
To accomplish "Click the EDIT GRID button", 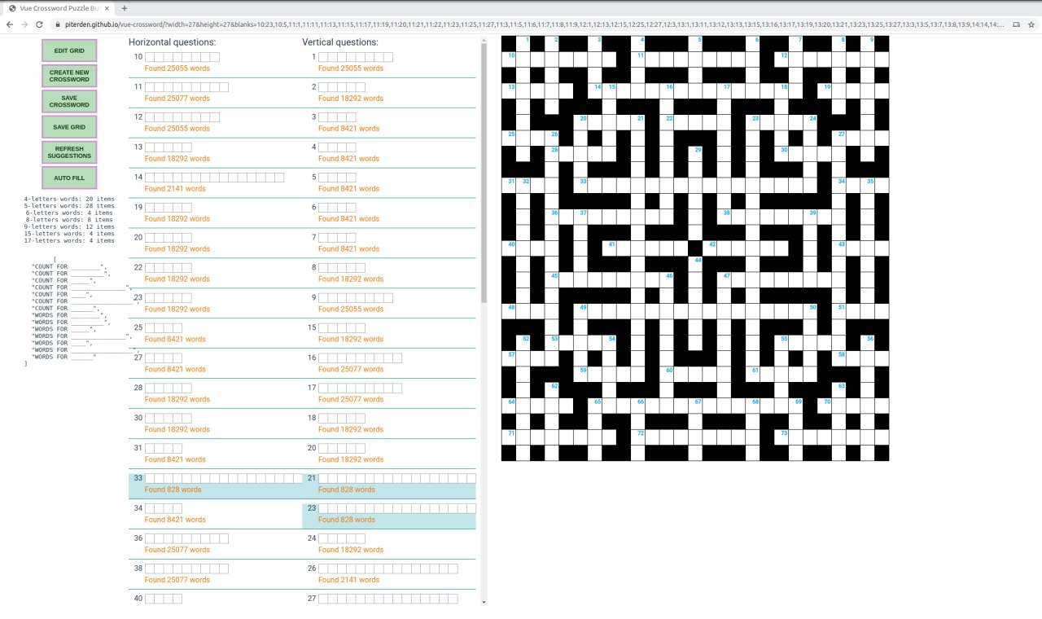I will (x=69, y=50).
